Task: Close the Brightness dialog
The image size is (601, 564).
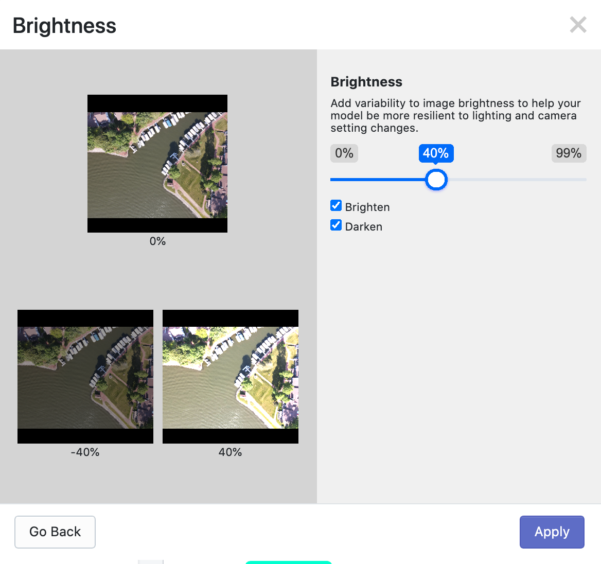Action: (x=578, y=24)
